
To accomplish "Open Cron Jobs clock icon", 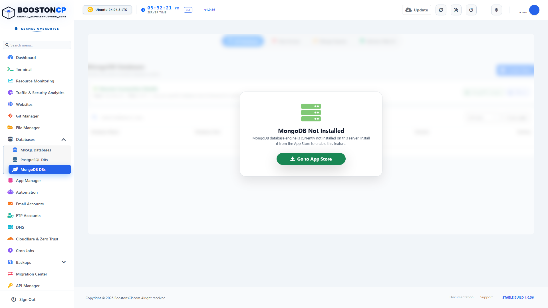I will [x=10, y=250].
